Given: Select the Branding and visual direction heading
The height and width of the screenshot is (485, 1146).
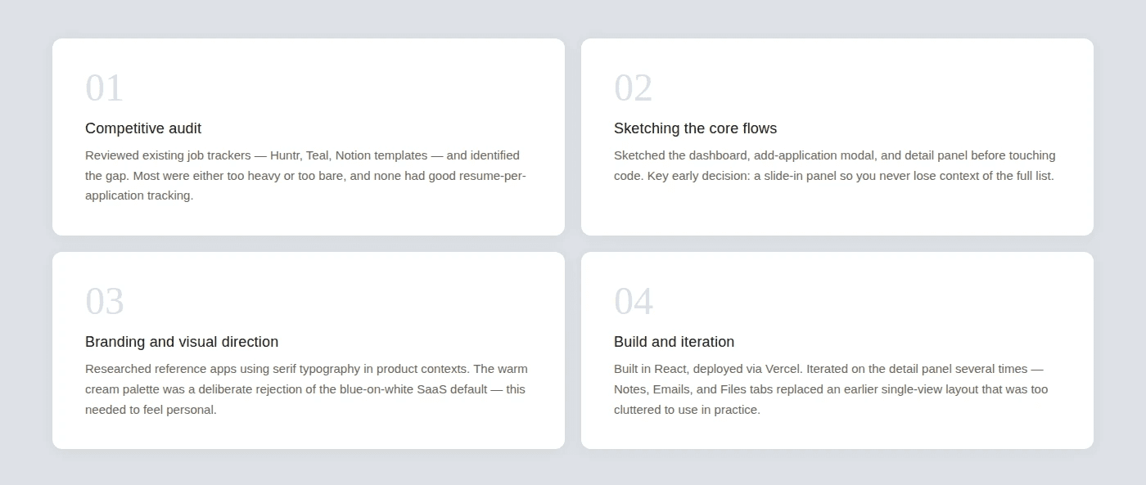Looking at the screenshot, I should (x=182, y=342).
